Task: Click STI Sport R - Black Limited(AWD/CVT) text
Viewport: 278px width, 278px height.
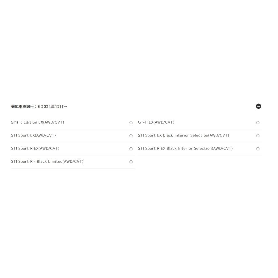Action: [x=47, y=162]
